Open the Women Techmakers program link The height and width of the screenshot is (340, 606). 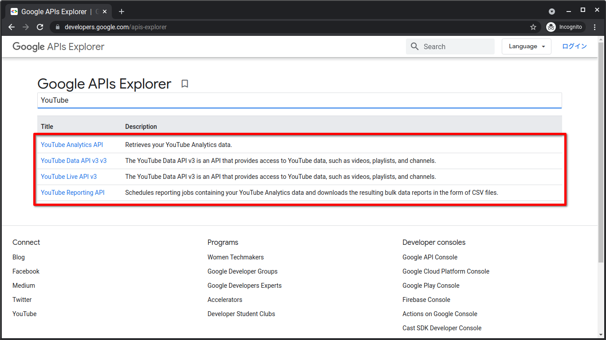(236, 257)
